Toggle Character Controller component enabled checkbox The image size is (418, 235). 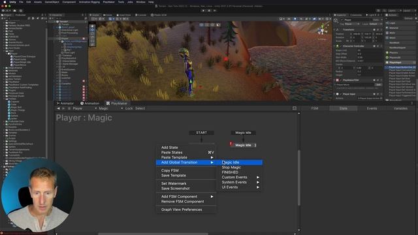341,46
